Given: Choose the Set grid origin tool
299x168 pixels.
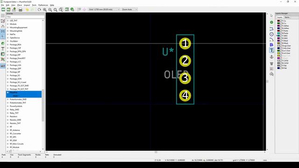Looking at the screenshot, I should (271, 69).
